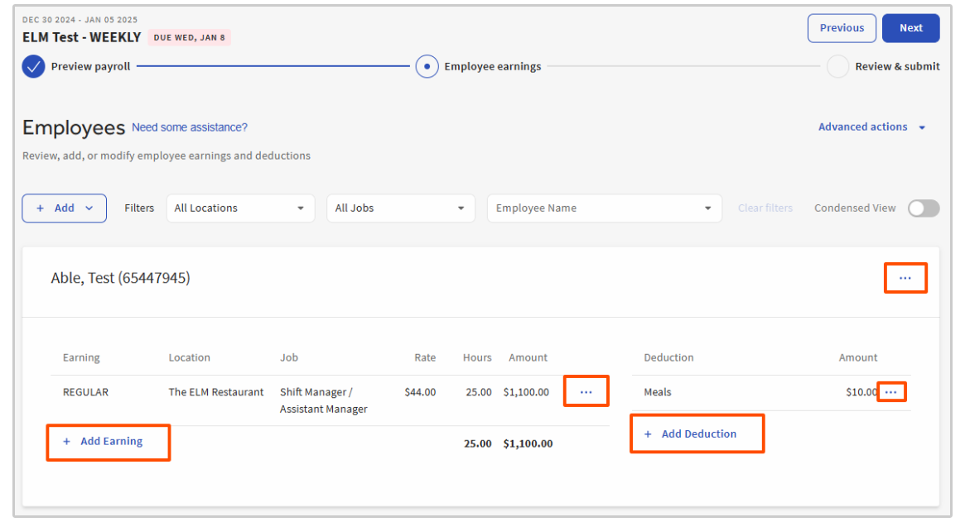965x522 pixels.
Task: Select the Able, Test employee name header
Action: tap(120, 279)
